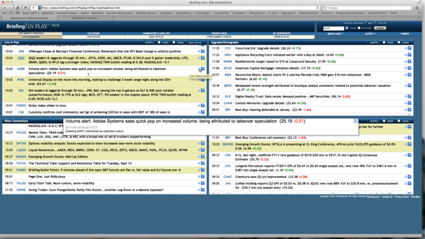Click blue park icon on The Technical Take row

[x=203, y=163]
